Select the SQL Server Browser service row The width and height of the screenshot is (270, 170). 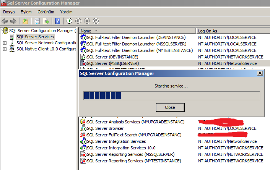coord(105,128)
